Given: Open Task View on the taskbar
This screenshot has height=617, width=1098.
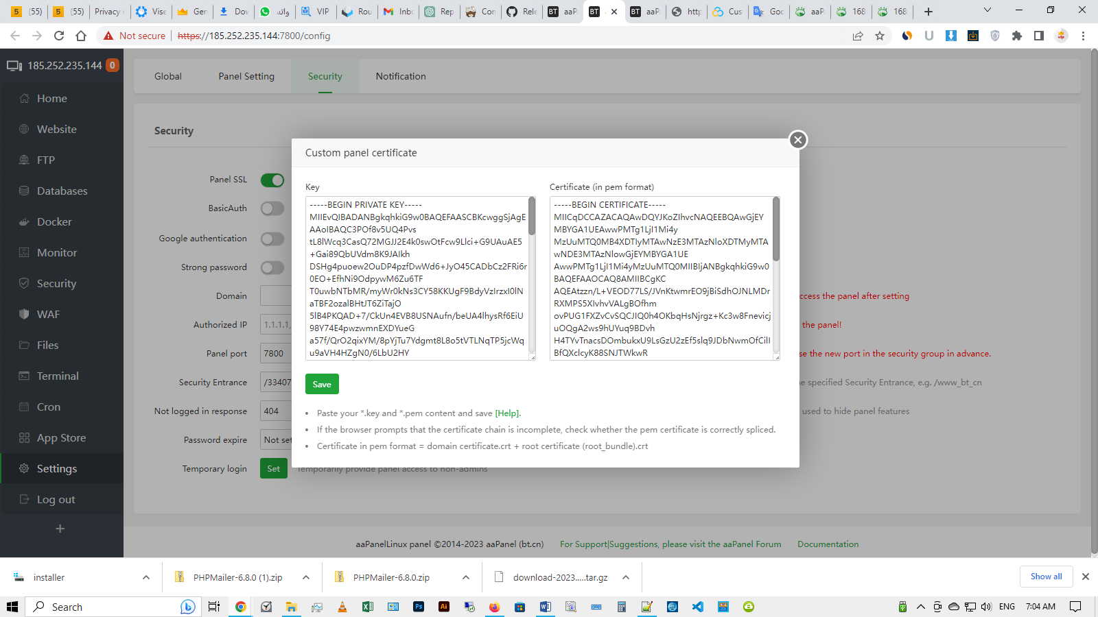Looking at the screenshot, I should click(x=214, y=607).
